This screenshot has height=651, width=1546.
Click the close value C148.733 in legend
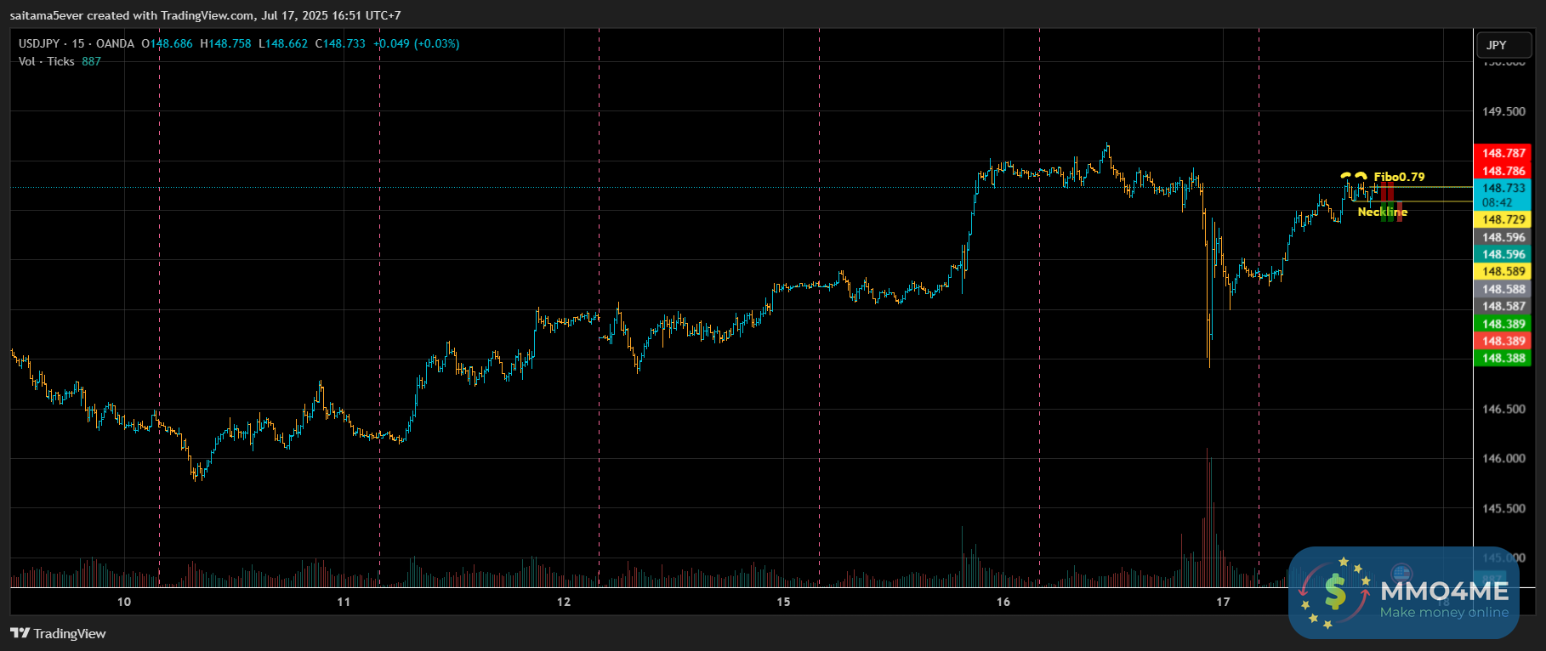click(340, 43)
